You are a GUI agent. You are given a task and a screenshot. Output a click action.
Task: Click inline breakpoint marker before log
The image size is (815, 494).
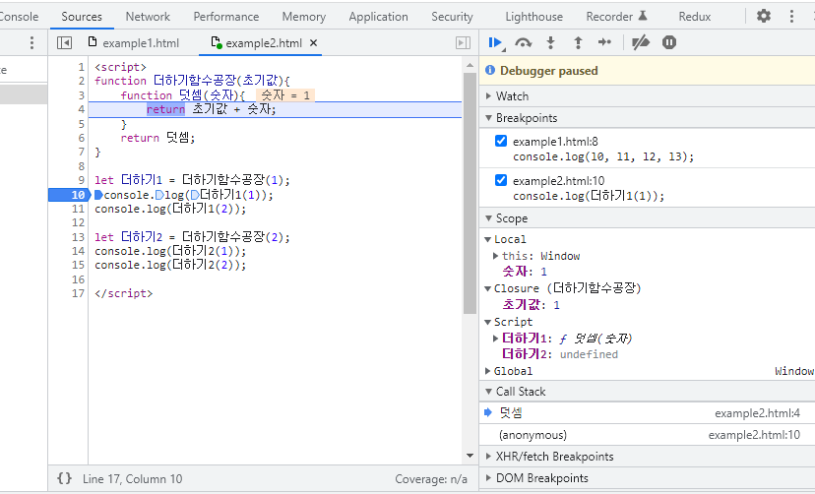pyautogui.click(x=159, y=195)
